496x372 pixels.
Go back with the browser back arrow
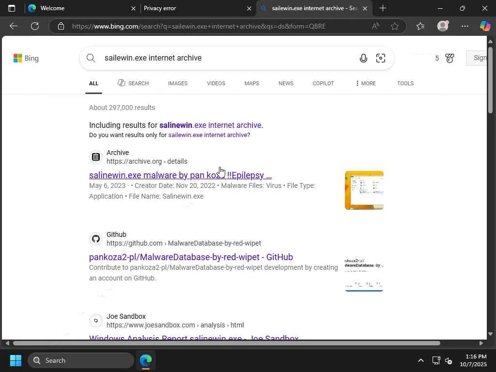tap(13, 26)
